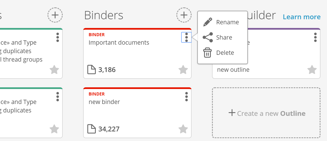Viewport: 327px width, 141px height.
Task: Open three-dot menu on new binder card
Action: point(187,97)
